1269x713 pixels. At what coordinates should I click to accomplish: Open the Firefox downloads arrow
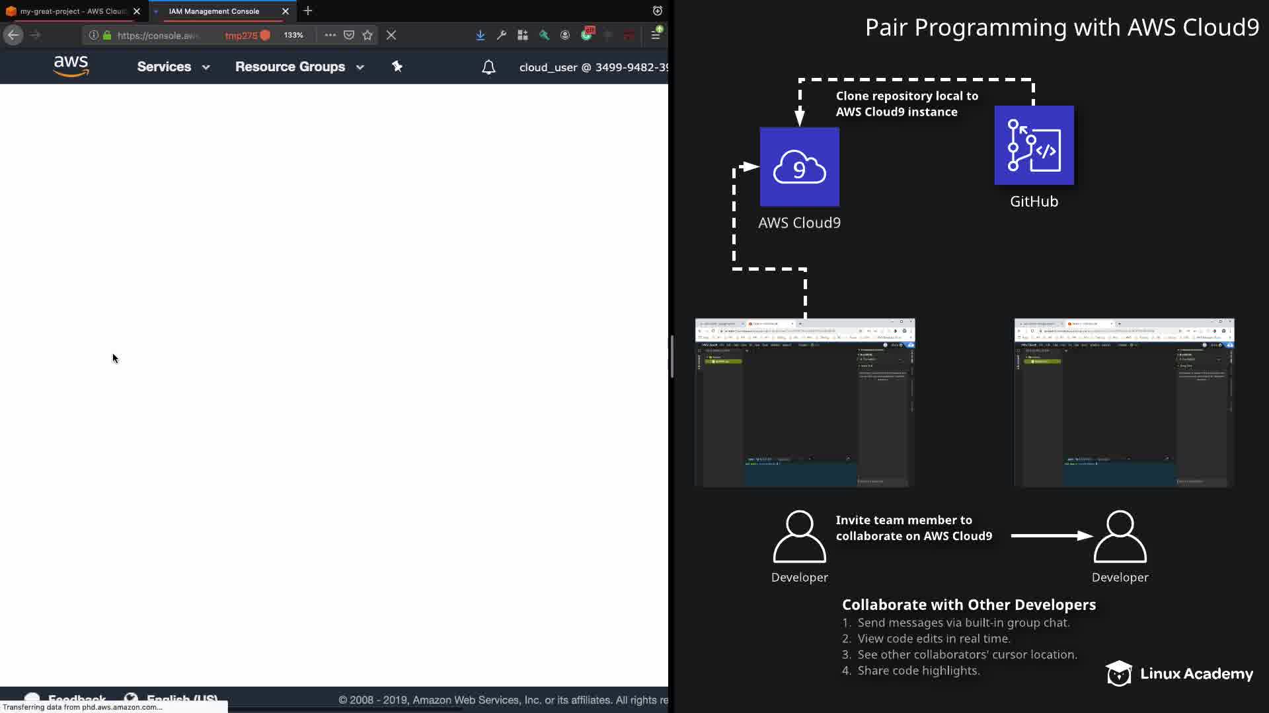tap(481, 35)
